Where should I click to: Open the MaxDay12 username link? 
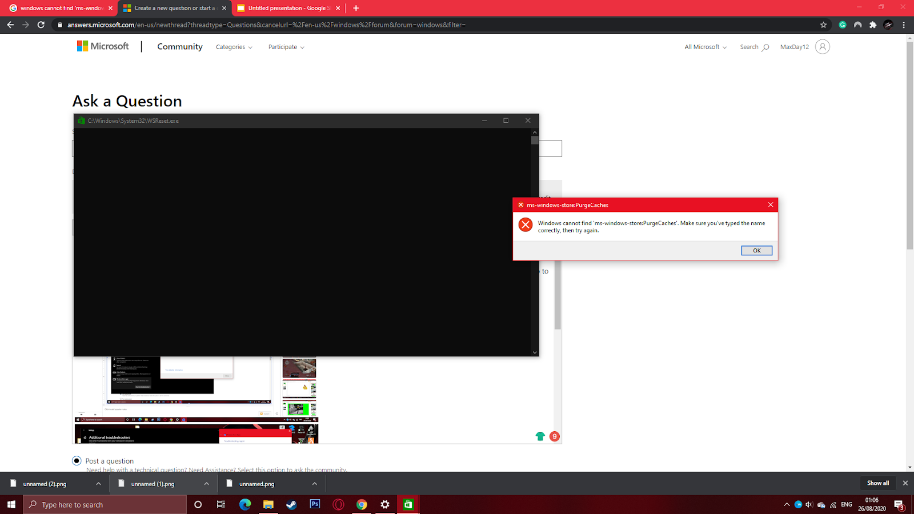(x=795, y=47)
